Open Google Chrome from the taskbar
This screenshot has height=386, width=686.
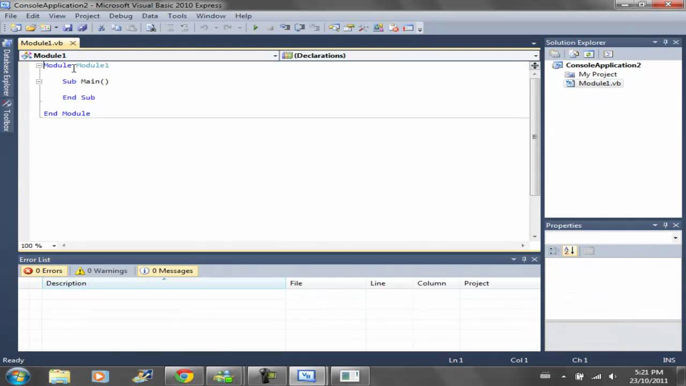click(184, 376)
